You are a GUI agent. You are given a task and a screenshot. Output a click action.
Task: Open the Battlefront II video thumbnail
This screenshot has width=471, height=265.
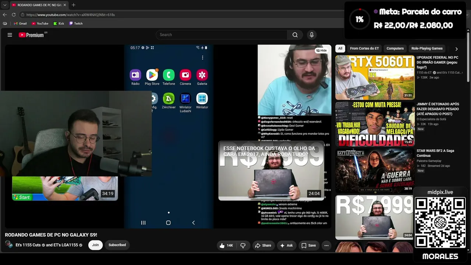tap(375, 170)
